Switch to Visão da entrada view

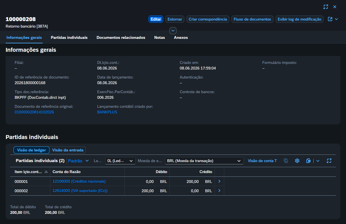[68, 150]
